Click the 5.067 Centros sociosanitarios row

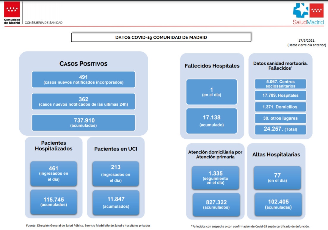coord(280,84)
